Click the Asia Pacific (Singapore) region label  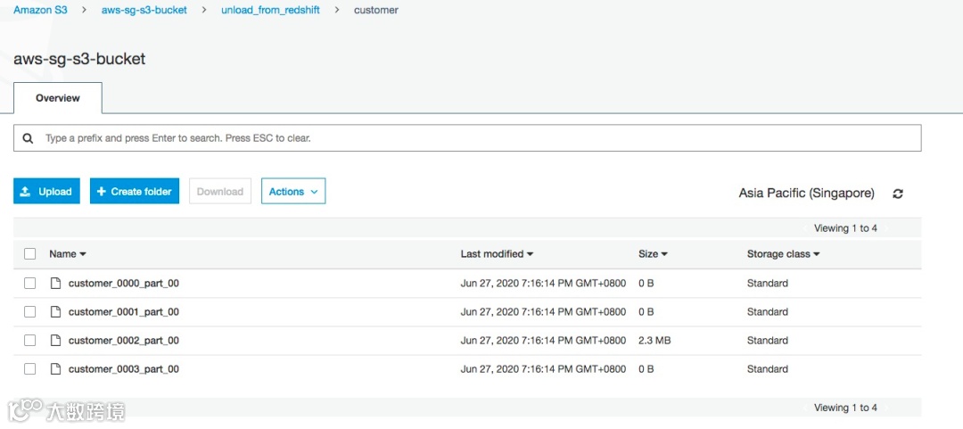coord(806,193)
